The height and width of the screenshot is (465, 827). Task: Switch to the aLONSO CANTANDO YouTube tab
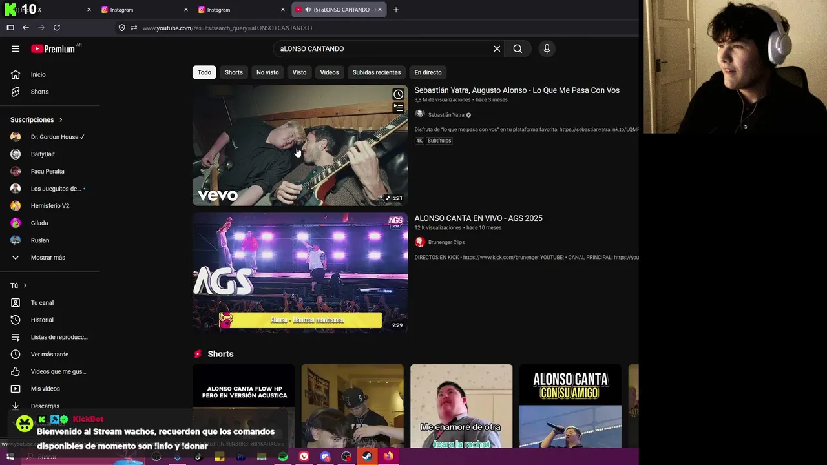(x=339, y=10)
